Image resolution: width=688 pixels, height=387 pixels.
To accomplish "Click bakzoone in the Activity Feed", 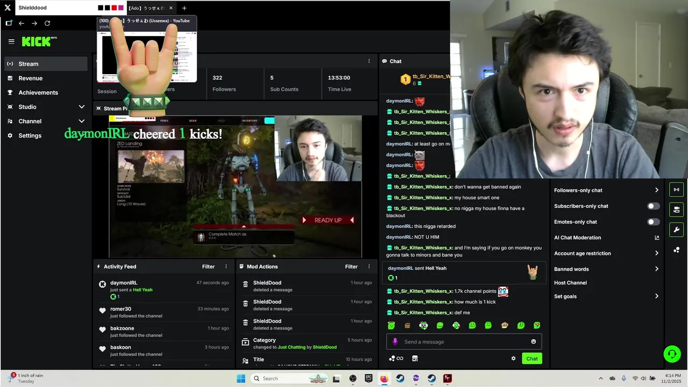I will click(x=122, y=328).
